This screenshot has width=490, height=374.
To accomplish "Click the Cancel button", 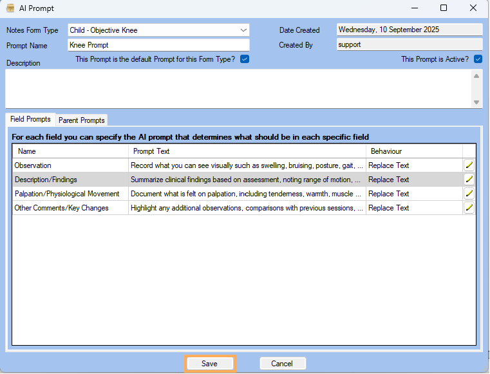I will (282, 364).
